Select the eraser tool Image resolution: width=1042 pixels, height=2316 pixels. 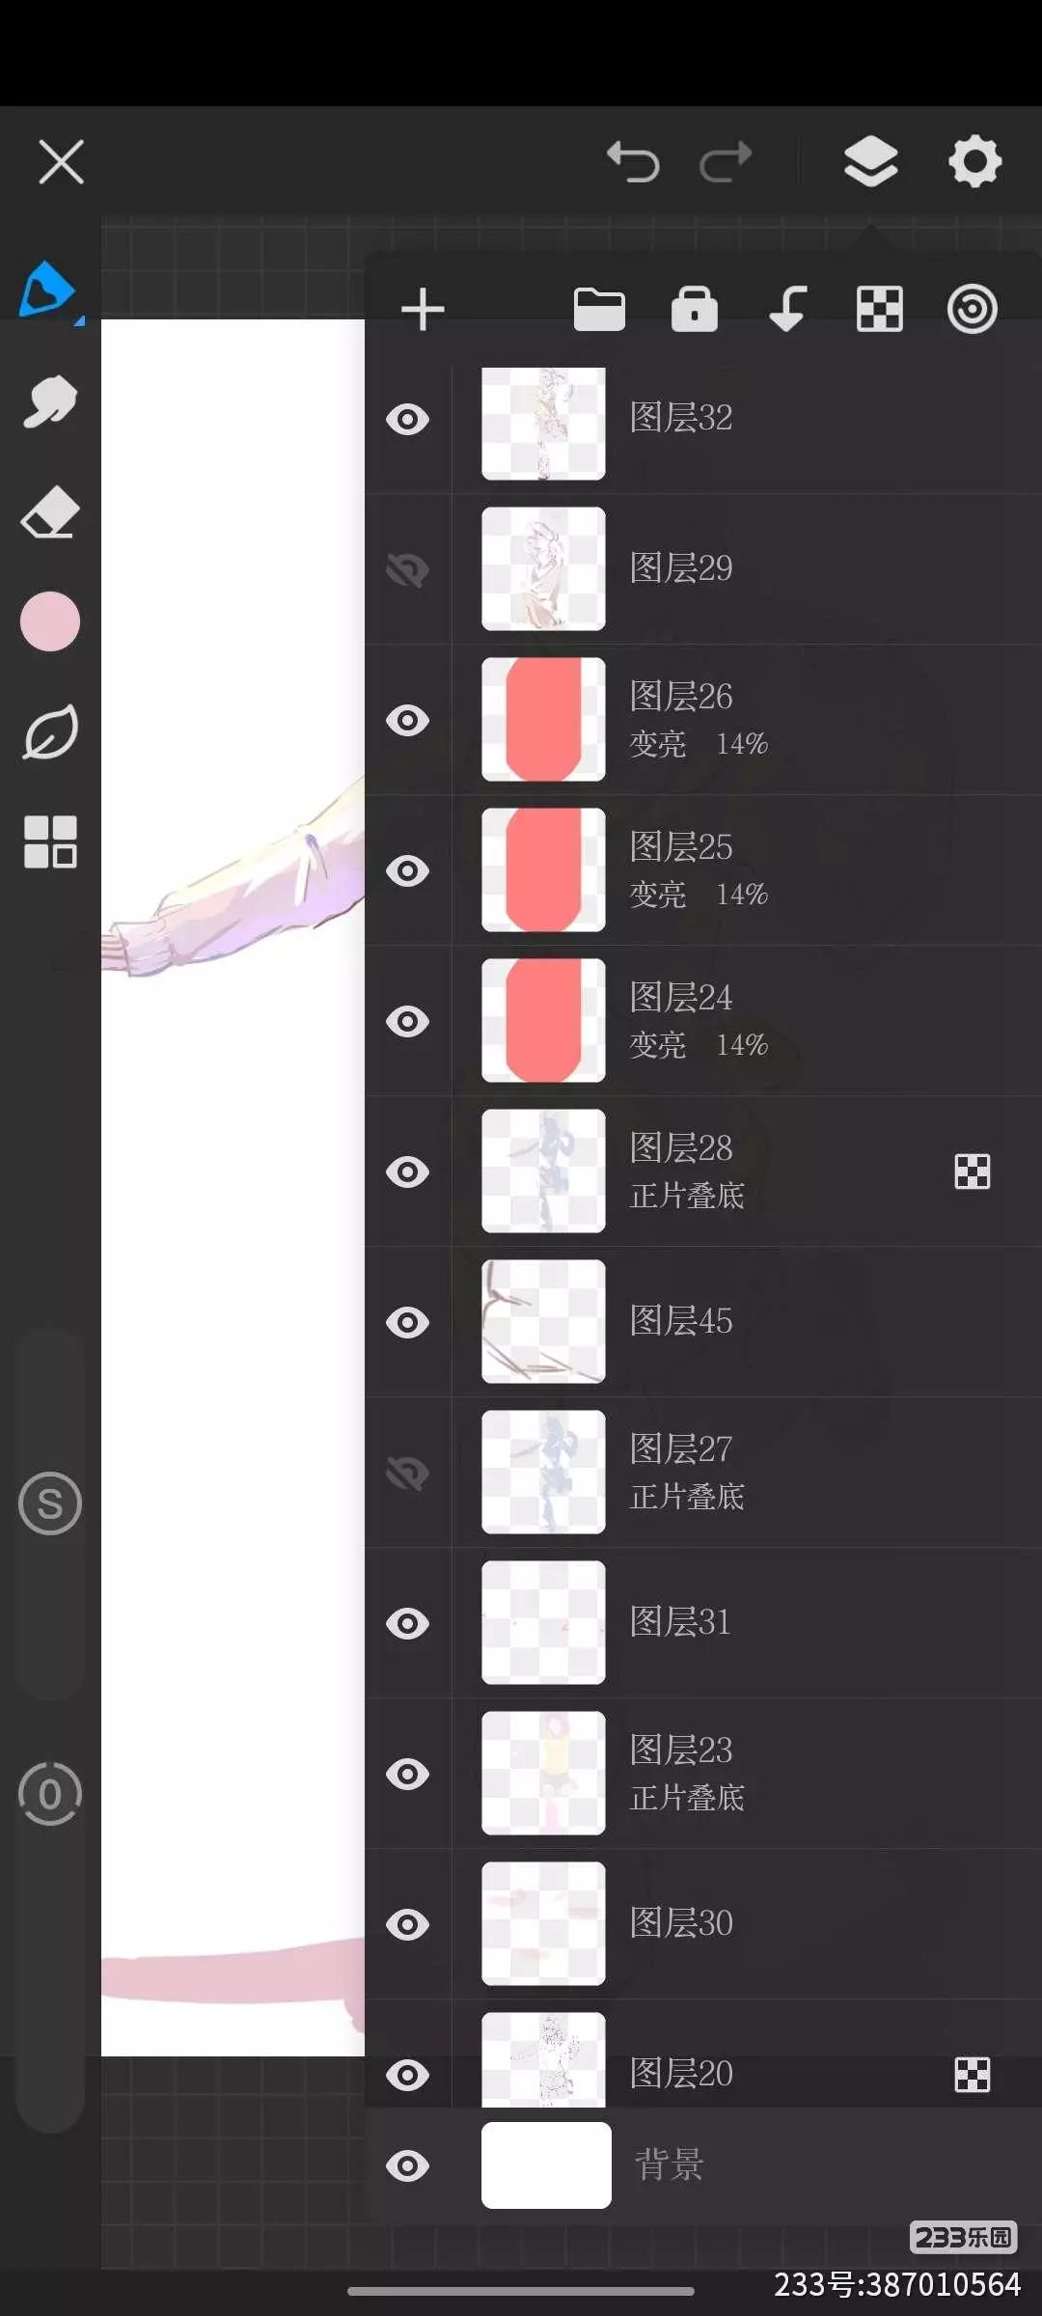50,511
